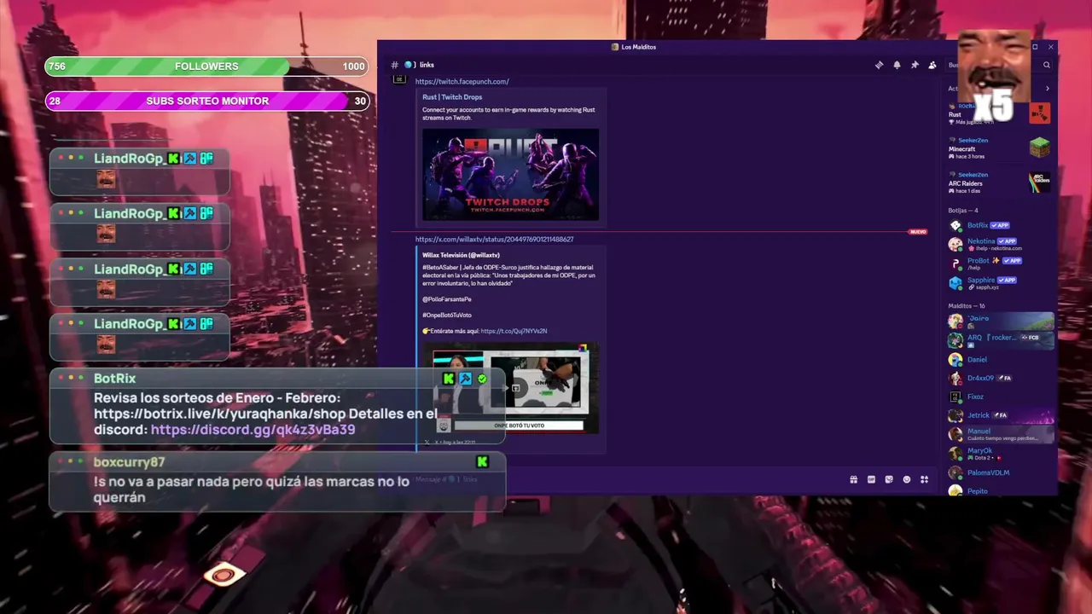The width and height of the screenshot is (1092, 614).
Task: Click the search magnifier icon in Discord
Action: [1047, 65]
